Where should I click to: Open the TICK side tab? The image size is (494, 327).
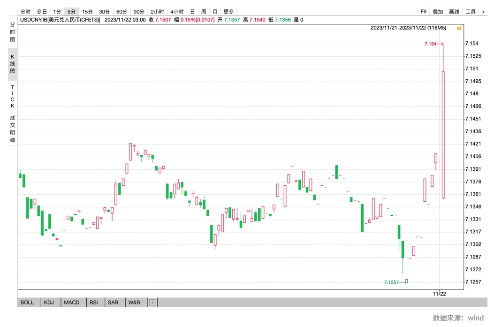click(x=12, y=96)
